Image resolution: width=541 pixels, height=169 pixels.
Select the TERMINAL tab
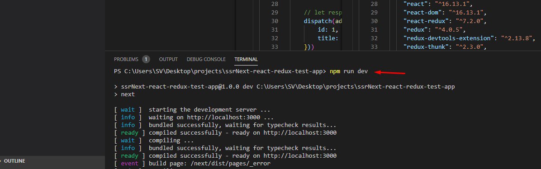pos(246,59)
